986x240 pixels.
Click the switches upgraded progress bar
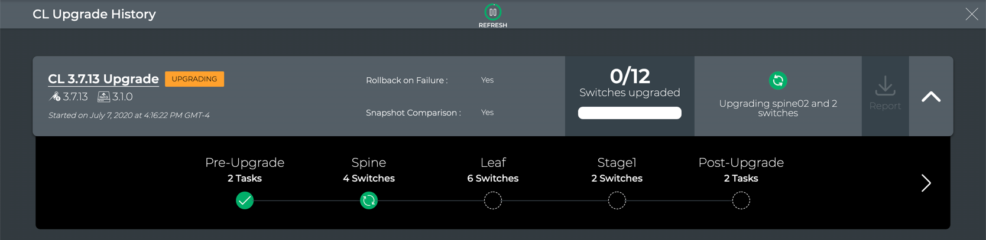(x=629, y=113)
